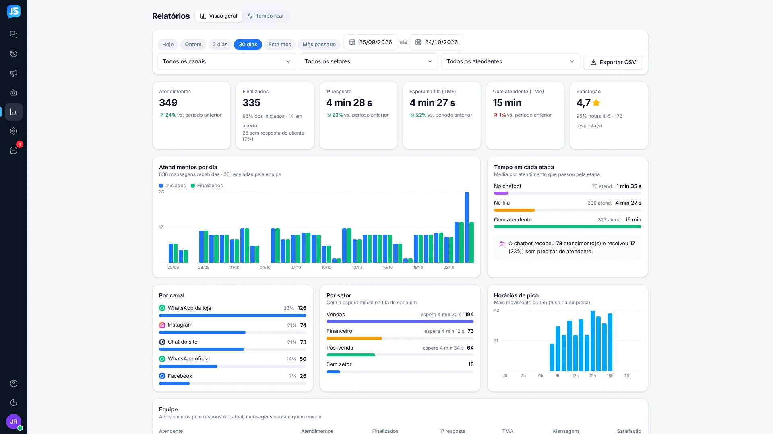Select the 30 dias period filter
This screenshot has height=434, width=773.
tap(248, 45)
